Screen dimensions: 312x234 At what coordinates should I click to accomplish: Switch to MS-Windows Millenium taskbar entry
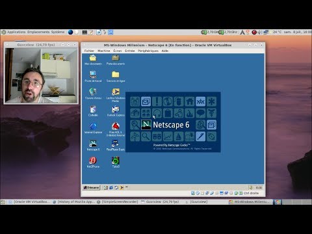pos(250,202)
